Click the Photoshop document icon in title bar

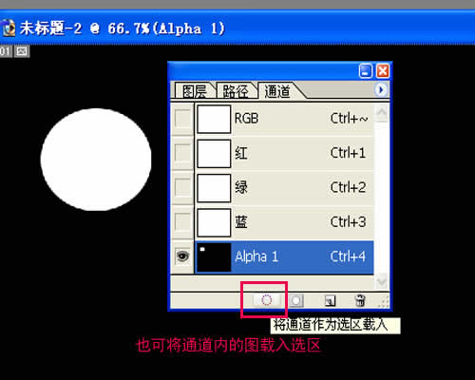tap(8, 28)
